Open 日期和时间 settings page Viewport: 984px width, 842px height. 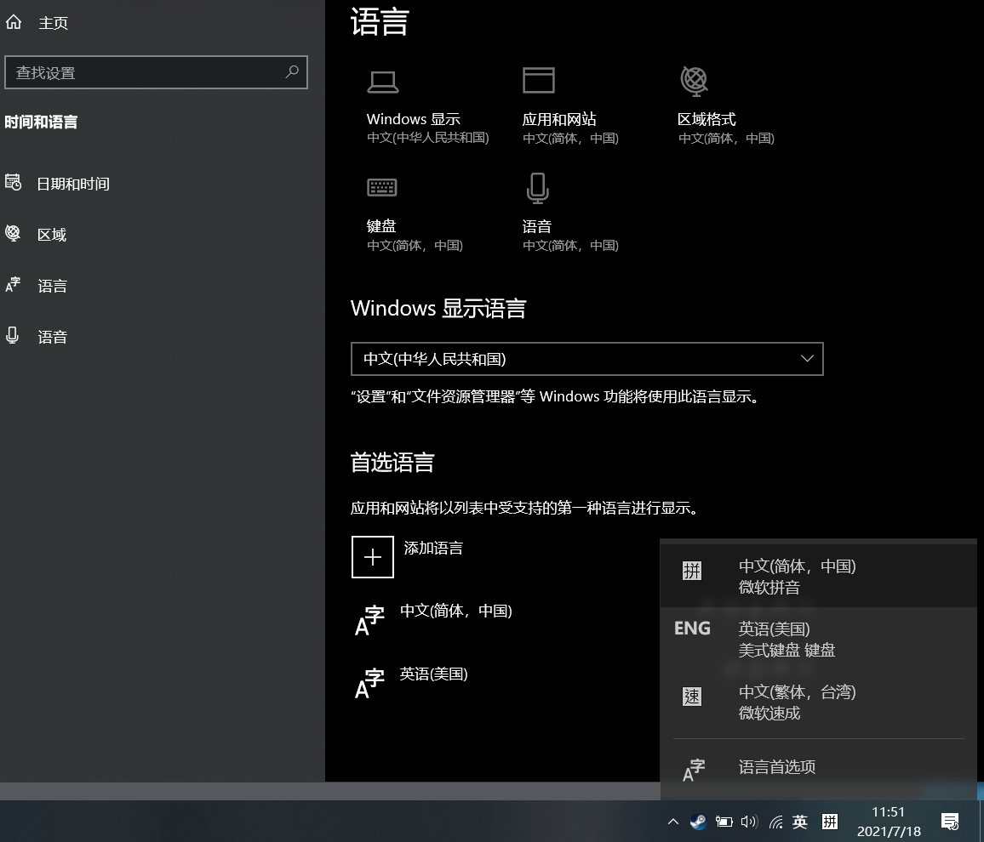pos(73,184)
